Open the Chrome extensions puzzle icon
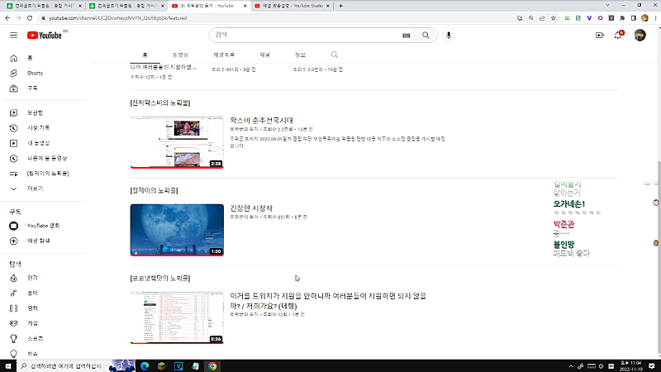 pos(622,18)
